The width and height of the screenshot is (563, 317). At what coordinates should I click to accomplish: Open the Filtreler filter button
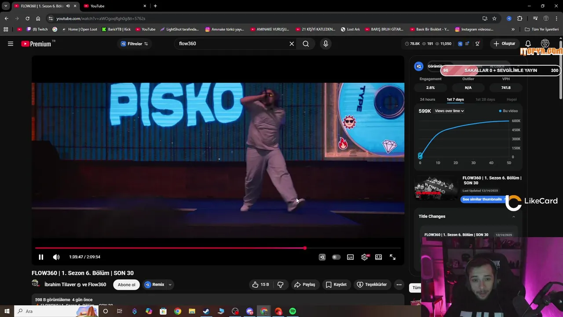click(x=134, y=44)
